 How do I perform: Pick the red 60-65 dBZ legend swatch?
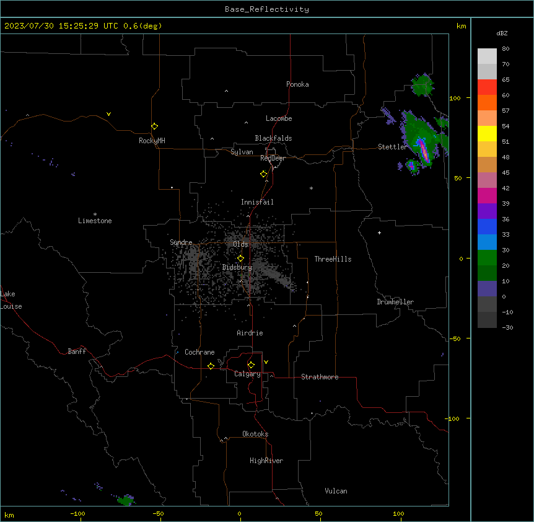[x=487, y=87]
